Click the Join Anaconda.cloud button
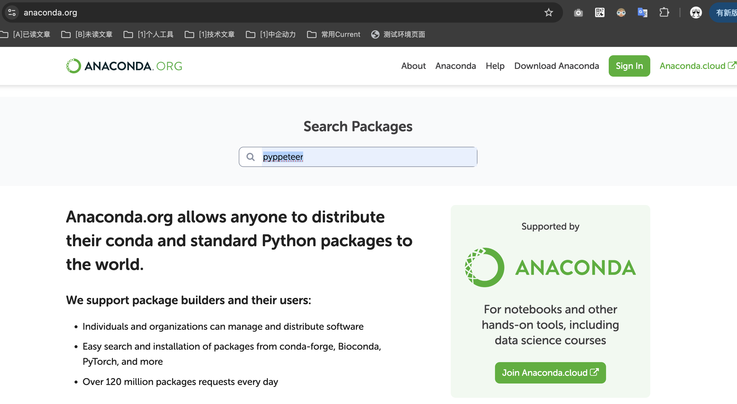Image resolution: width=737 pixels, height=404 pixels. [x=550, y=373]
